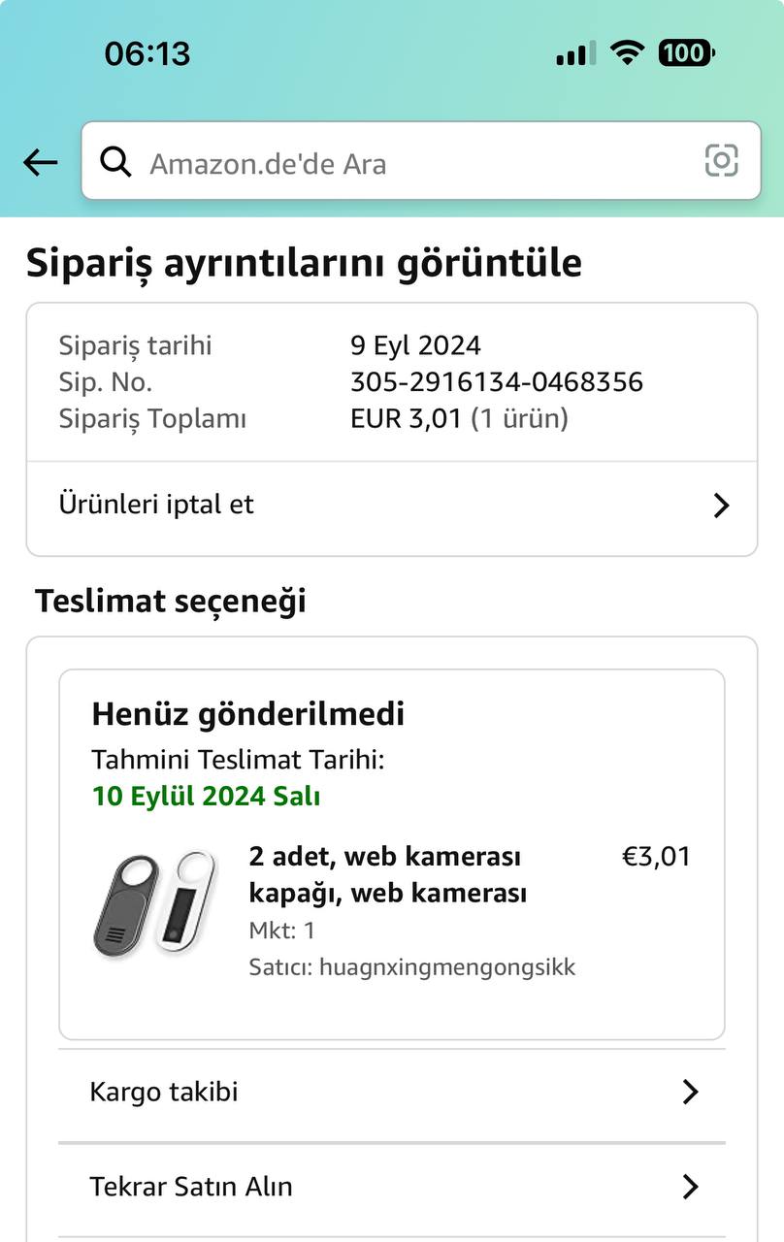
Task: Tap the Tekrar Satın Alın chevron
Action: tap(690, 1187)
